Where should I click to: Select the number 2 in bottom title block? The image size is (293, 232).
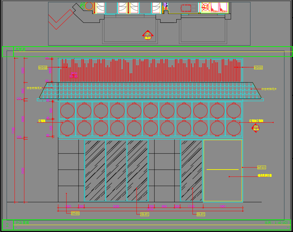coord(8,225)
